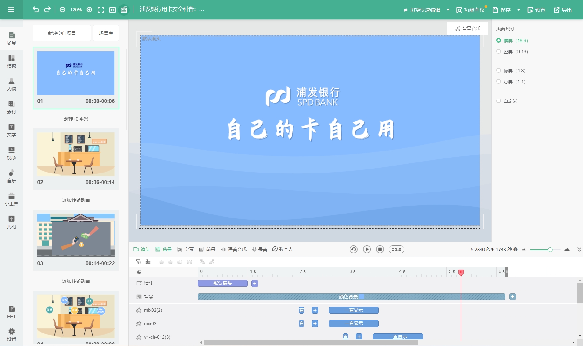Click the 导出 export button

(563, 10)
